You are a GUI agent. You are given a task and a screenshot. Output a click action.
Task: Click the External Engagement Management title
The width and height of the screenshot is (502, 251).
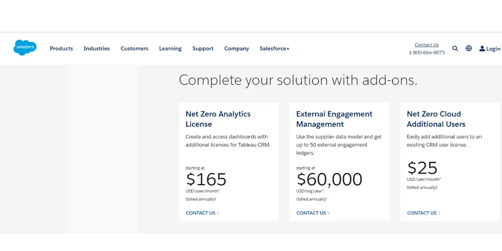[334, 119]
